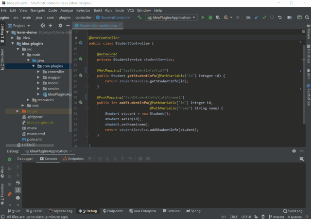311x219 pixels.
Task: Open the IdeaPluginsApplication run configuration dropdown
Action: pyautogui.click(x=172, y=17)
